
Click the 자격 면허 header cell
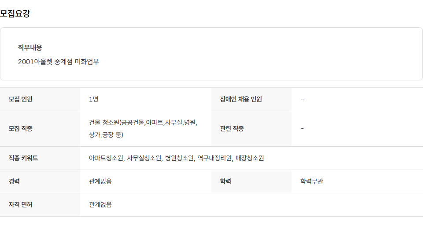[21, 205]
